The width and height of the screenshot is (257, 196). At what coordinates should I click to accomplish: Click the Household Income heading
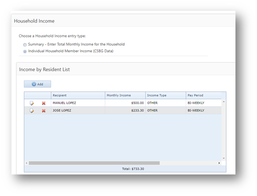(x=34, y=21)
